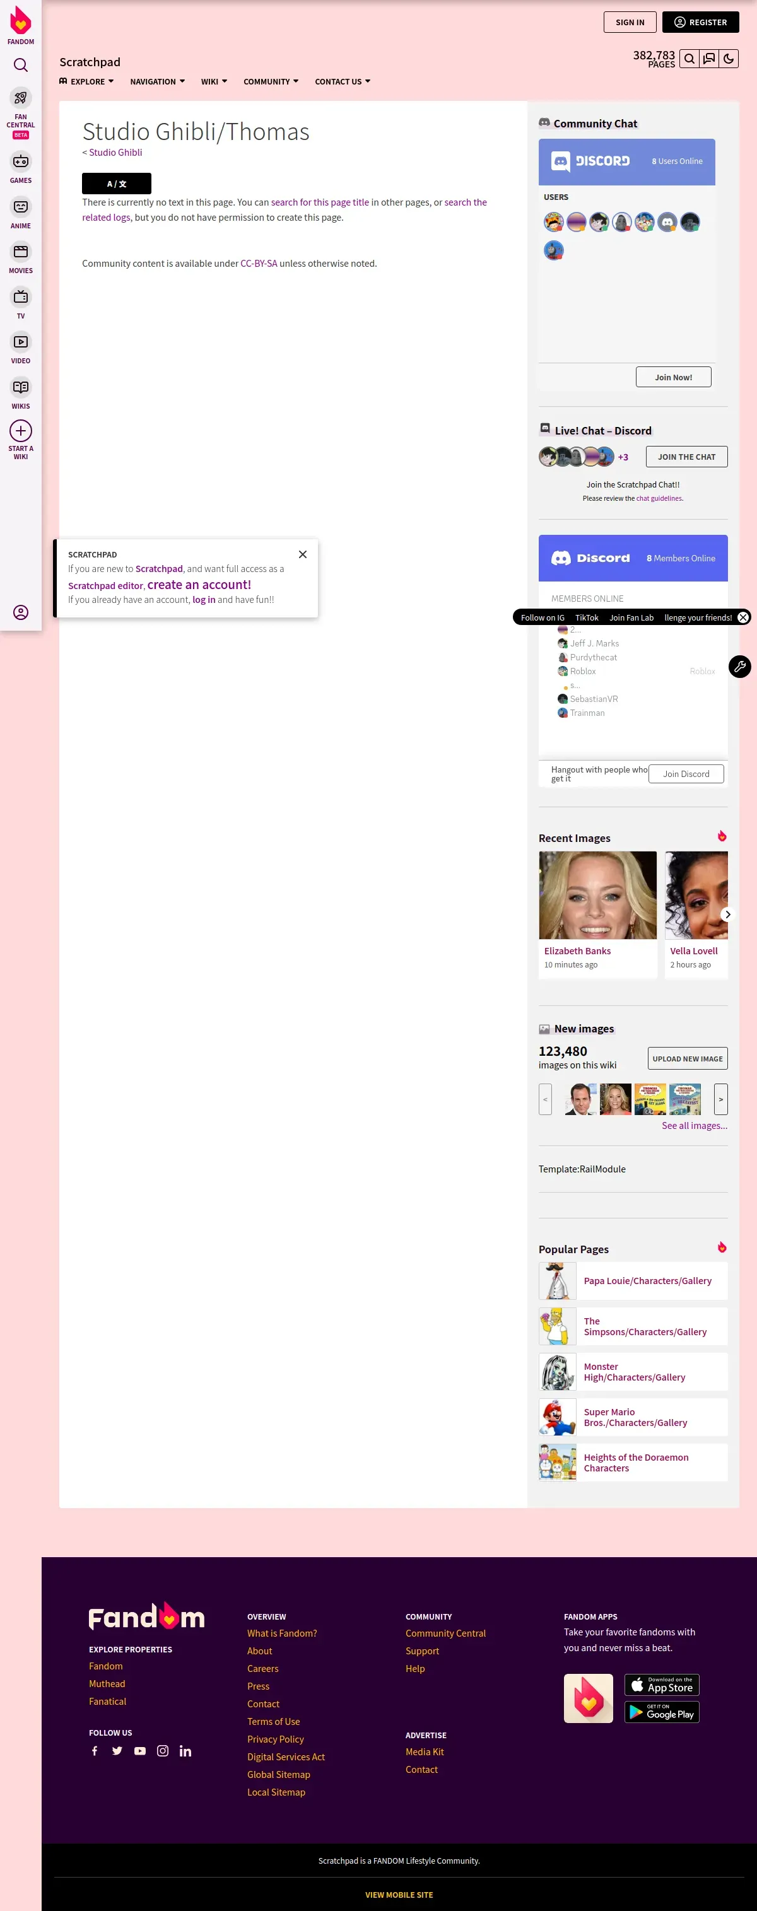Image resolution: width=757 pixels, height=1911 pixels.
Task: Expand the Wiki dropdown menu
Action: pyautogui.click(x=214, y=81)
